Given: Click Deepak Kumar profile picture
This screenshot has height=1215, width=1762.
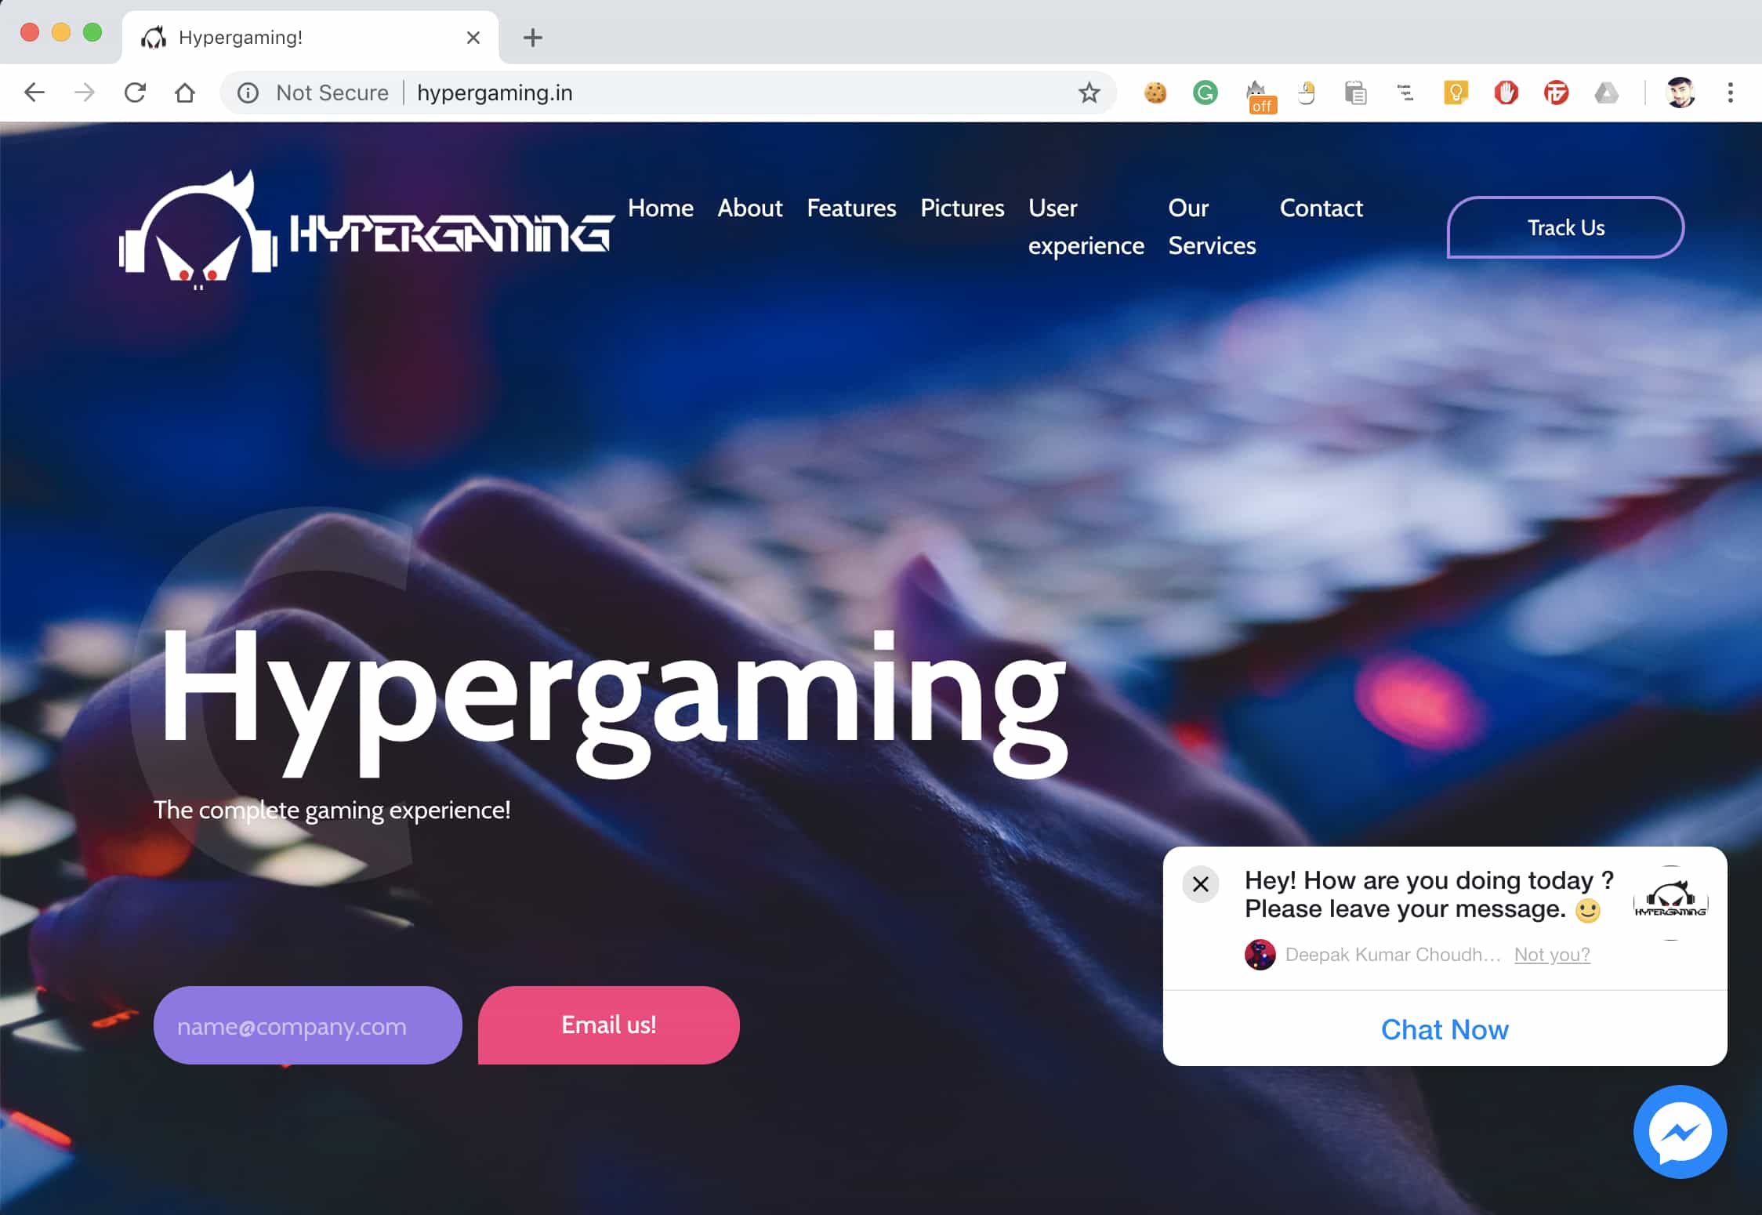Looking at the screenshot, I should coord(1260,955).
